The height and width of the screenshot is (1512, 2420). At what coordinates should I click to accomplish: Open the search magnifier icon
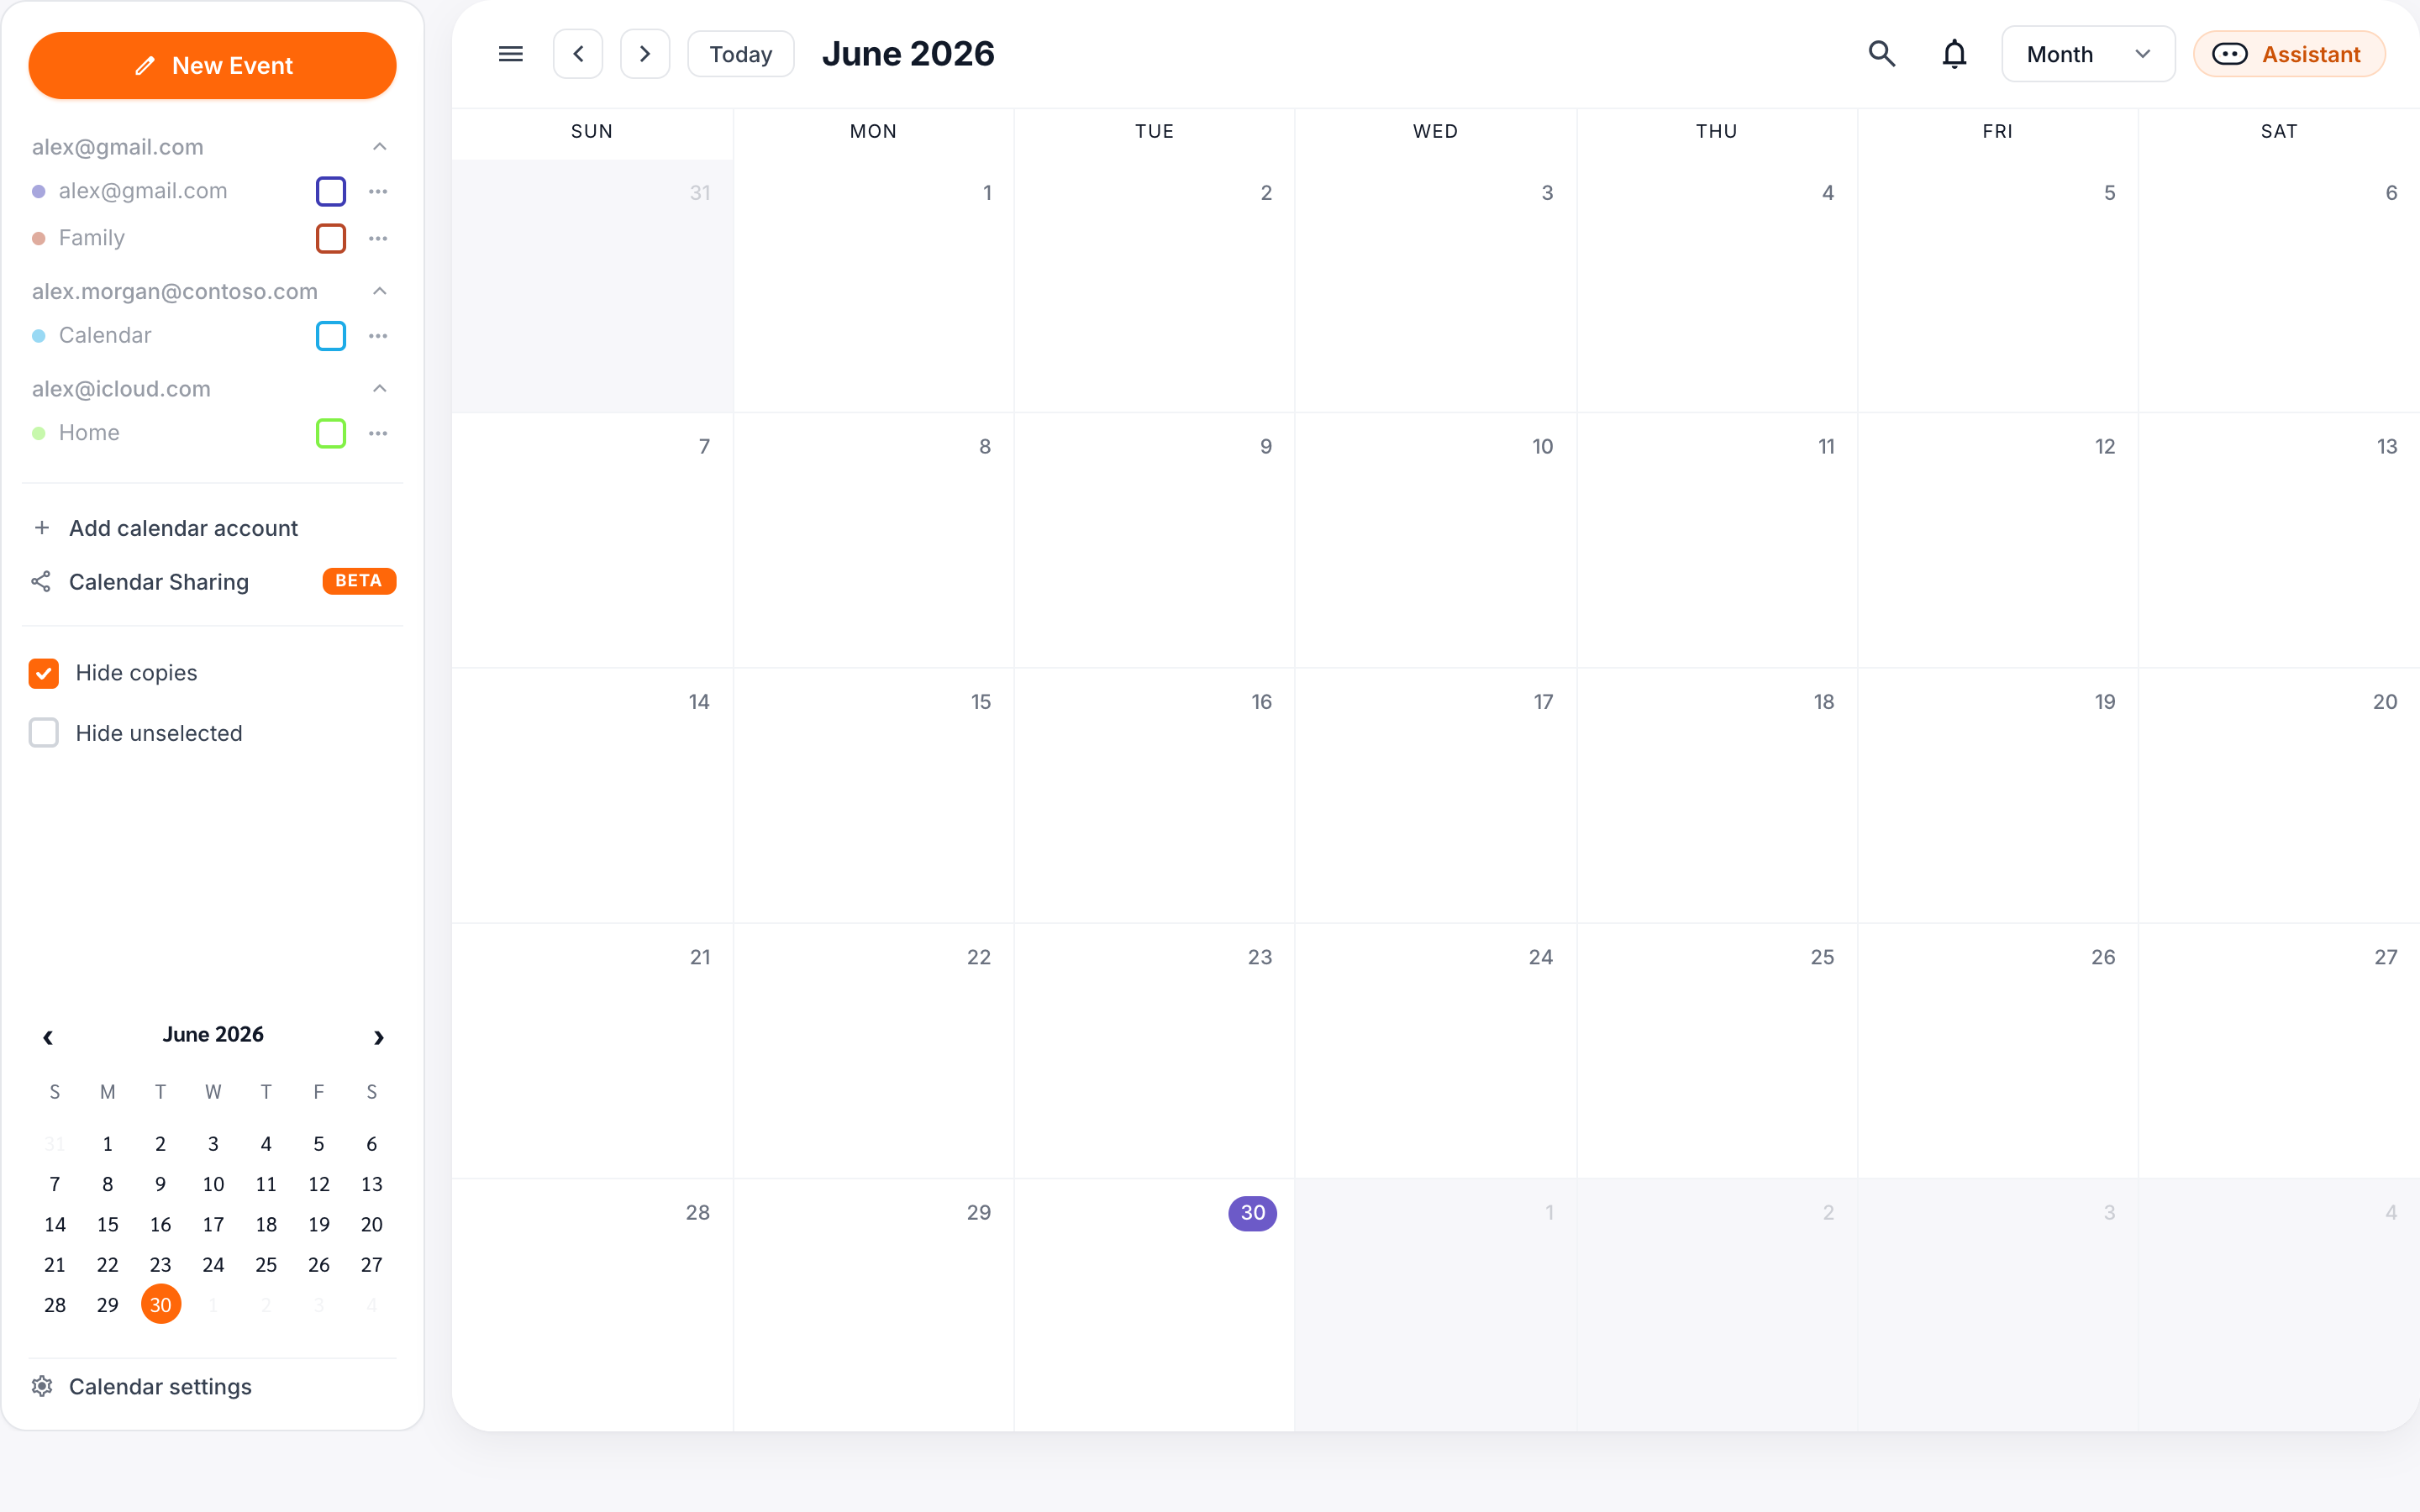pos(1882,54)
